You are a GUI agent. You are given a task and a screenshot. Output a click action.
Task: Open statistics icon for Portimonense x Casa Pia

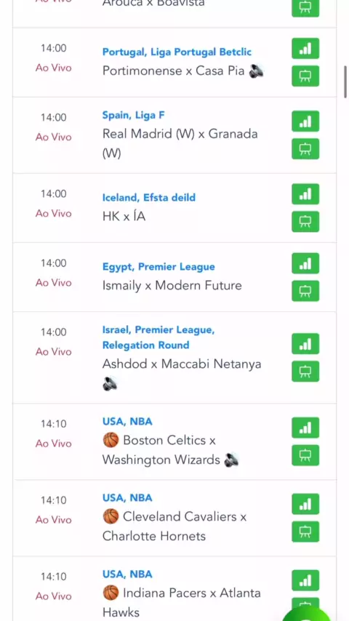coord(305,48)
